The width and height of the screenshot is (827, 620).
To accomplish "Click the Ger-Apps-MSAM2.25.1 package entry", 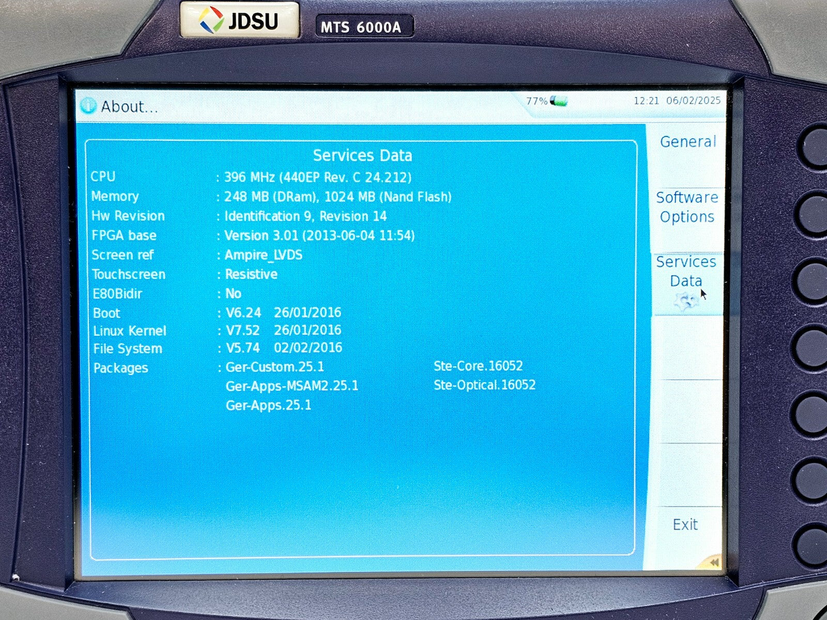I will point(292,386).
